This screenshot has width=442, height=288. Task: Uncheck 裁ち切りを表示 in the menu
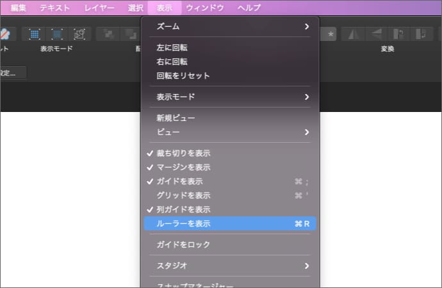(x=183, y=153)
